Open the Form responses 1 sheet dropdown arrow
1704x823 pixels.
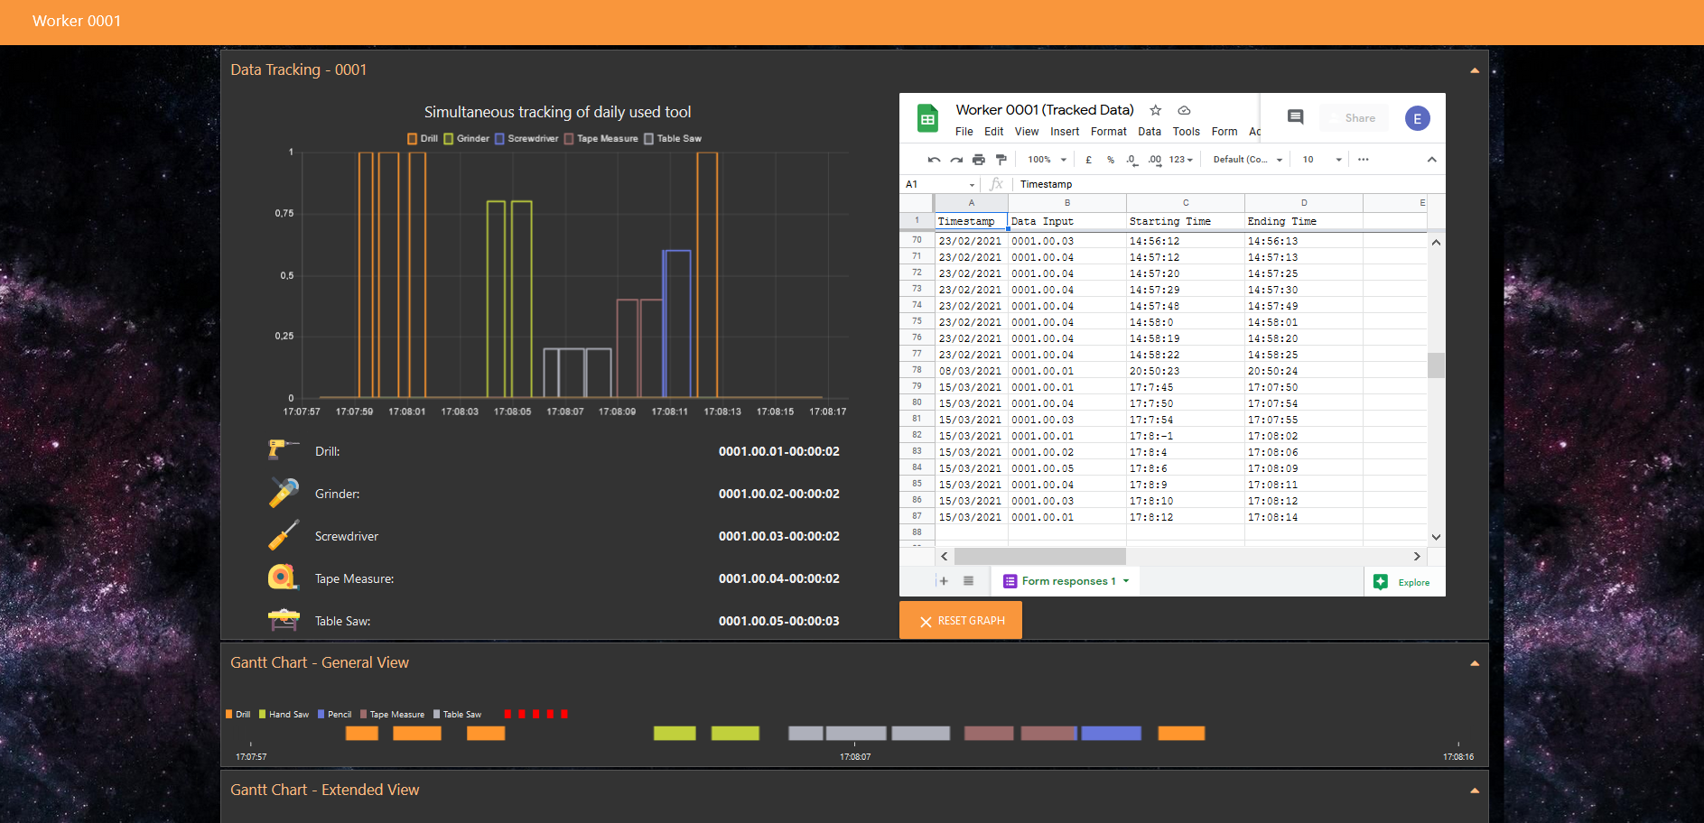tap(1126, 581)
